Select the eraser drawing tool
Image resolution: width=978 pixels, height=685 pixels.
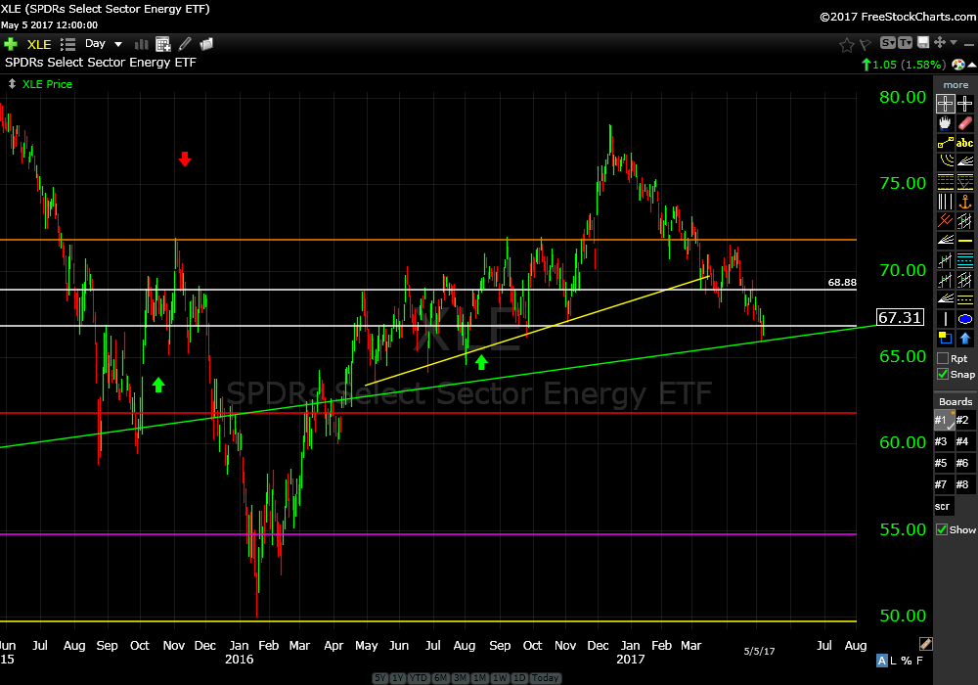click(965, 124)
